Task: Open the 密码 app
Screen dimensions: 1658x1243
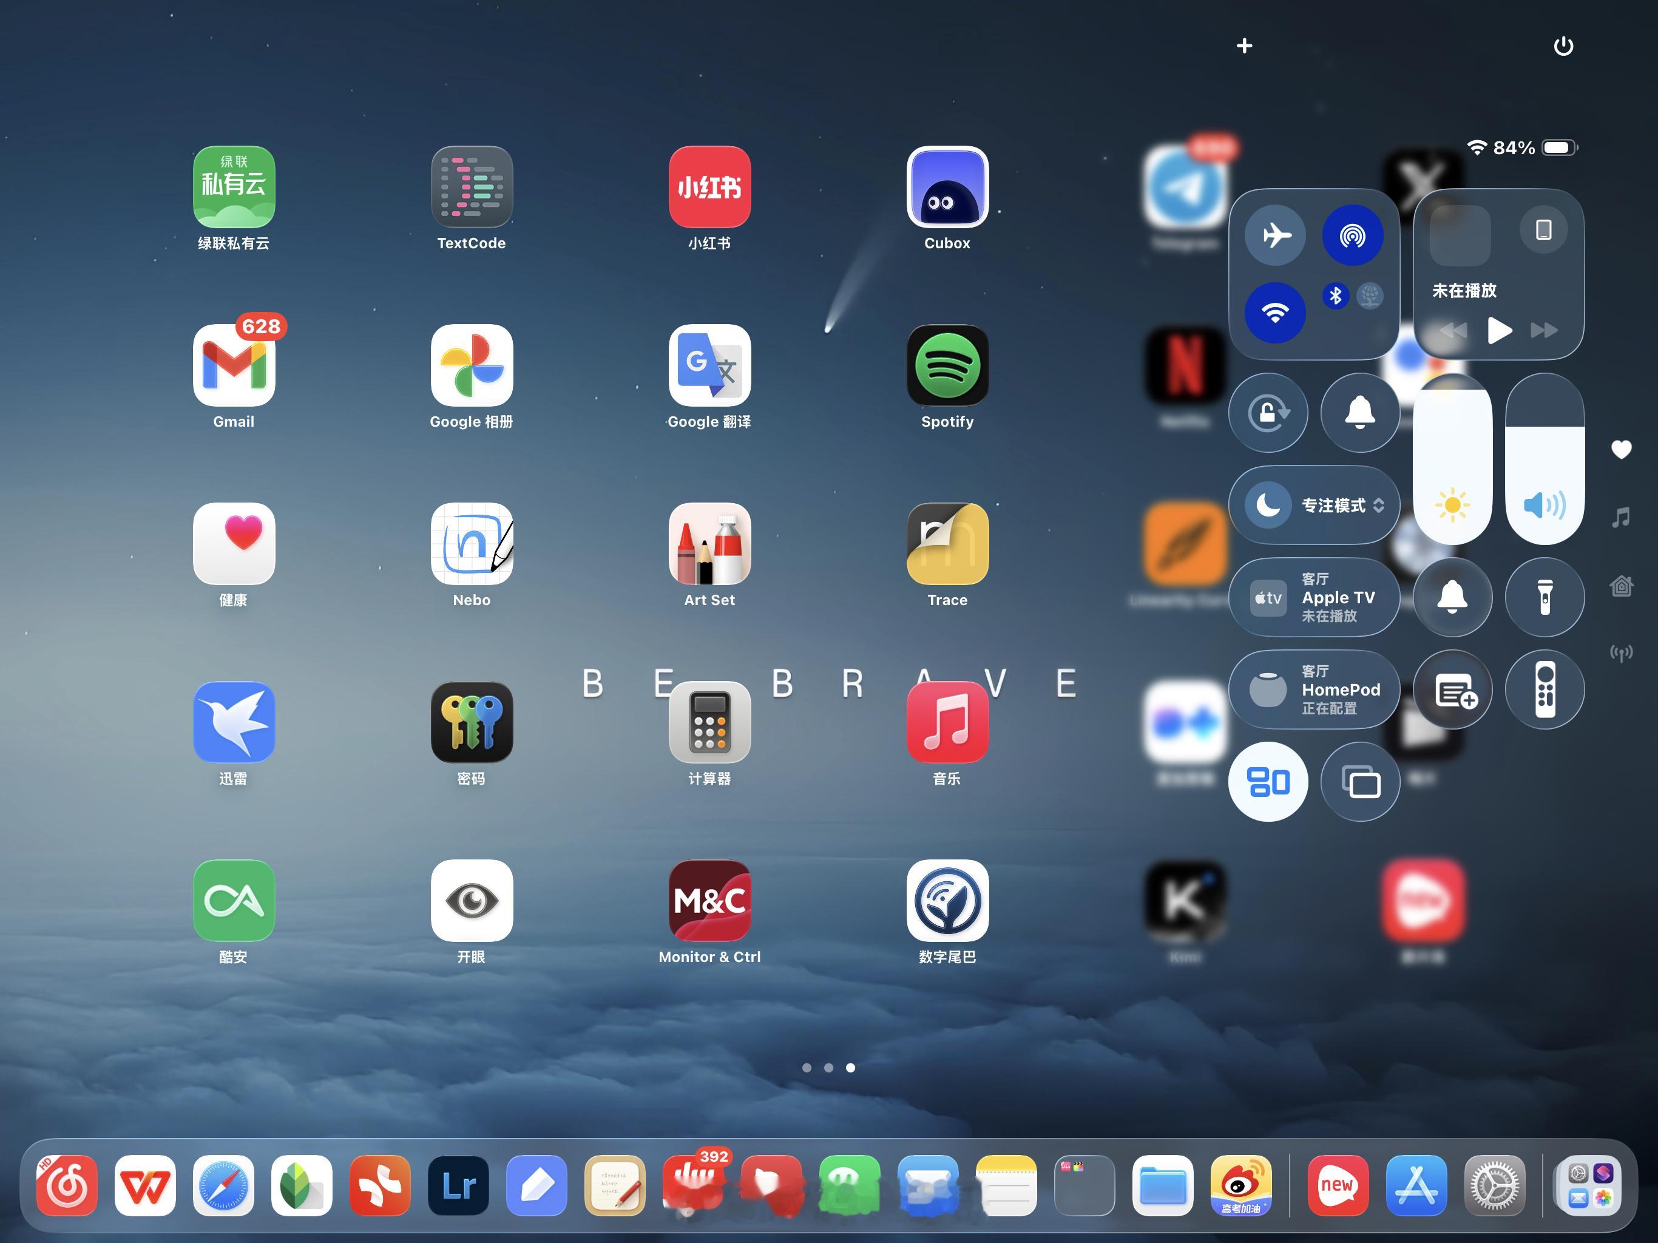Action: click(472, 723)
